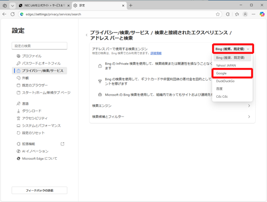The height and width of the screenshot is (202, 267).
Task: Open 既定のブラウザー settings section
Action: coord(40,86)
